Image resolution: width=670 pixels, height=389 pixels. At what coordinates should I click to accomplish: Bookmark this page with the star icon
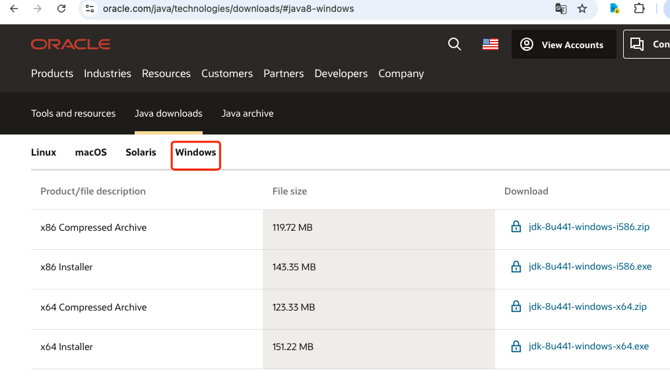[582, 9]
